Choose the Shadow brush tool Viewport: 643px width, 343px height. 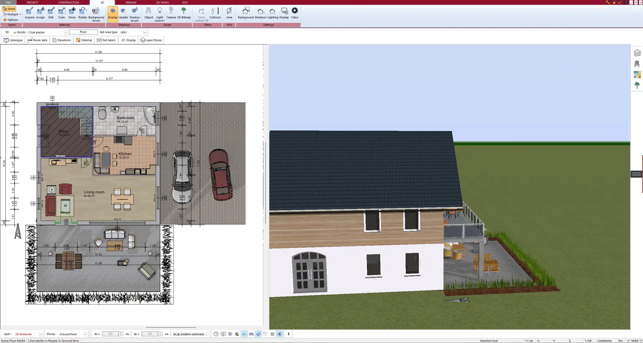[135, 15]
